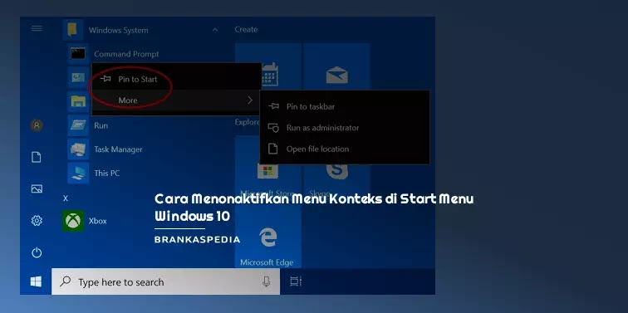Select the This PC label
The width and height of the screenshot is (628, 313).
(107, 174)
